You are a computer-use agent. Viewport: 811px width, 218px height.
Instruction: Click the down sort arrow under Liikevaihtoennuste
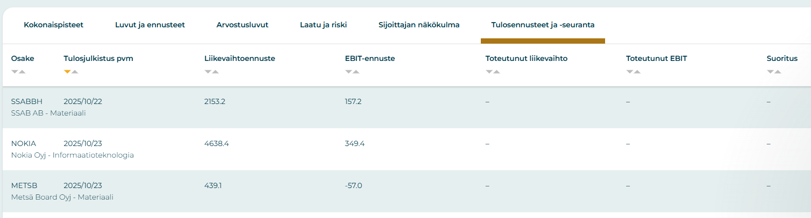click(208, 72)
